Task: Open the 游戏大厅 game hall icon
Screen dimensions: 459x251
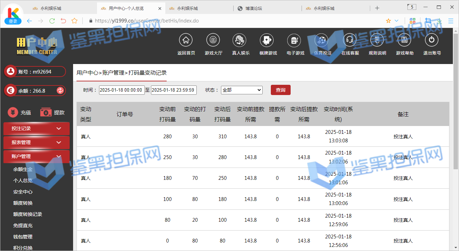Action: tap(213, 40)
